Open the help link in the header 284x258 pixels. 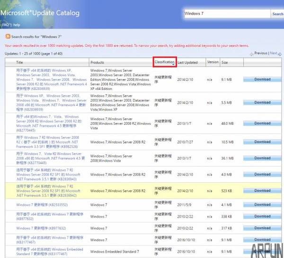(17, 24)
